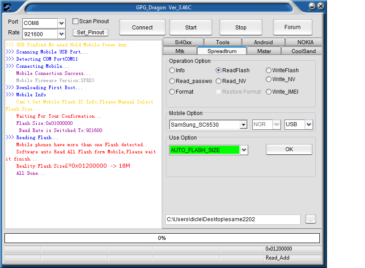Open the NOR flash type dropdown
The height and width of the screenshot is (268, 365).
(276, 124)
